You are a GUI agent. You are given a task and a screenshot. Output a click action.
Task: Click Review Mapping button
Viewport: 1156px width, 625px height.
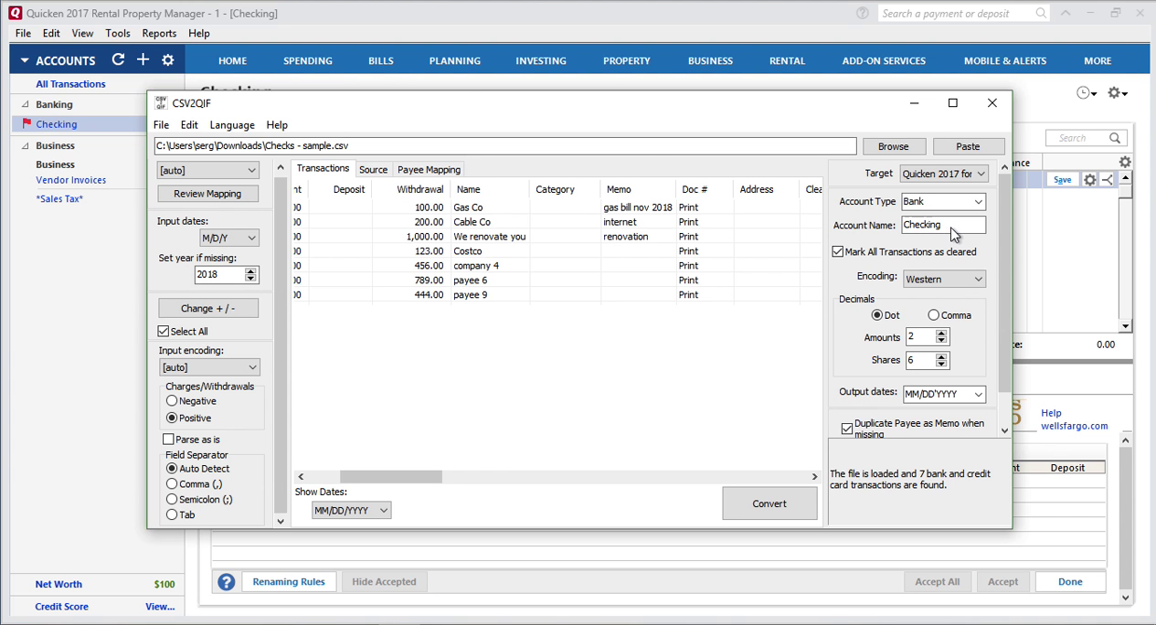click(207, 194)
